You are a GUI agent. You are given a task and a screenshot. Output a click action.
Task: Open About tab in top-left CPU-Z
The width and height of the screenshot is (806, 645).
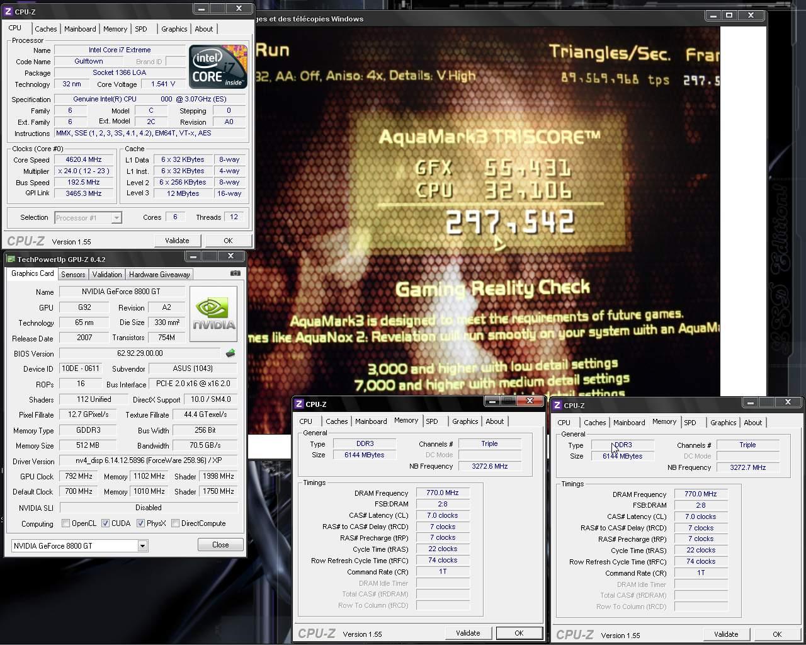(203, 29)
